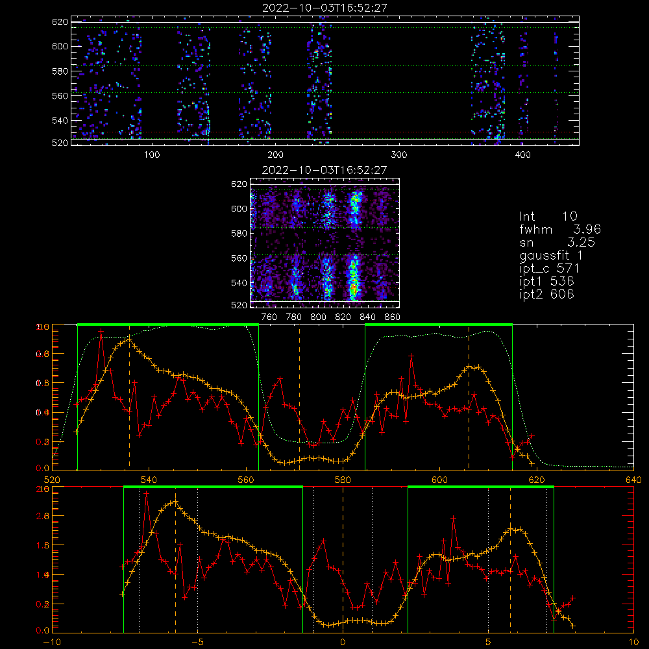Click x-axis label 840 on middle image
The width and height of the screenshot is (649, 649).
click(x=367, y=317)
